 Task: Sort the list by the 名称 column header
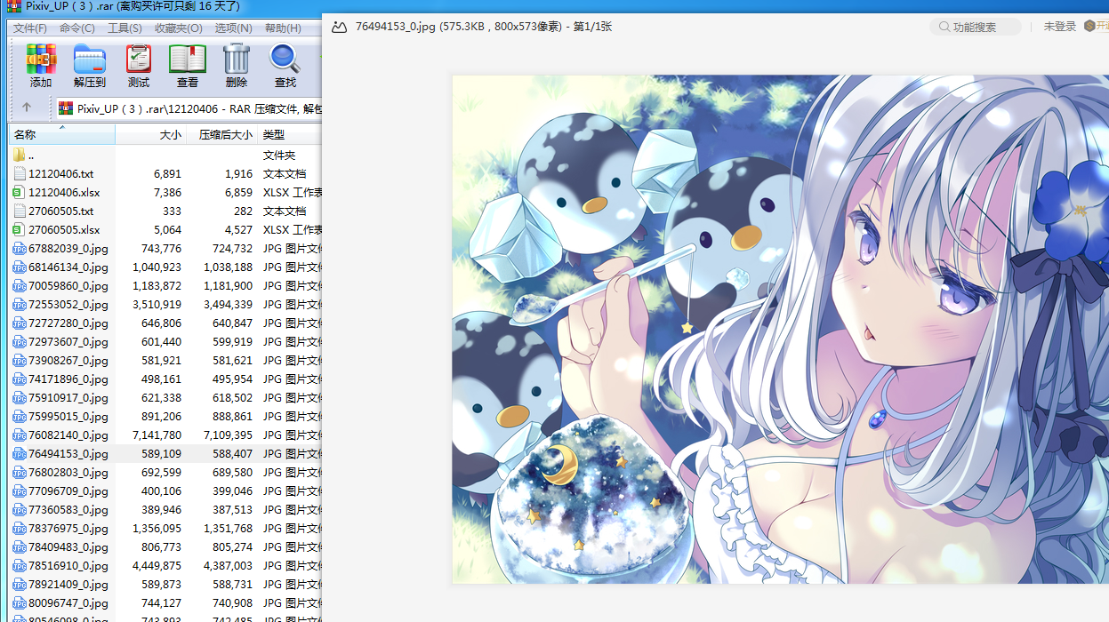[x=62, y=134]
